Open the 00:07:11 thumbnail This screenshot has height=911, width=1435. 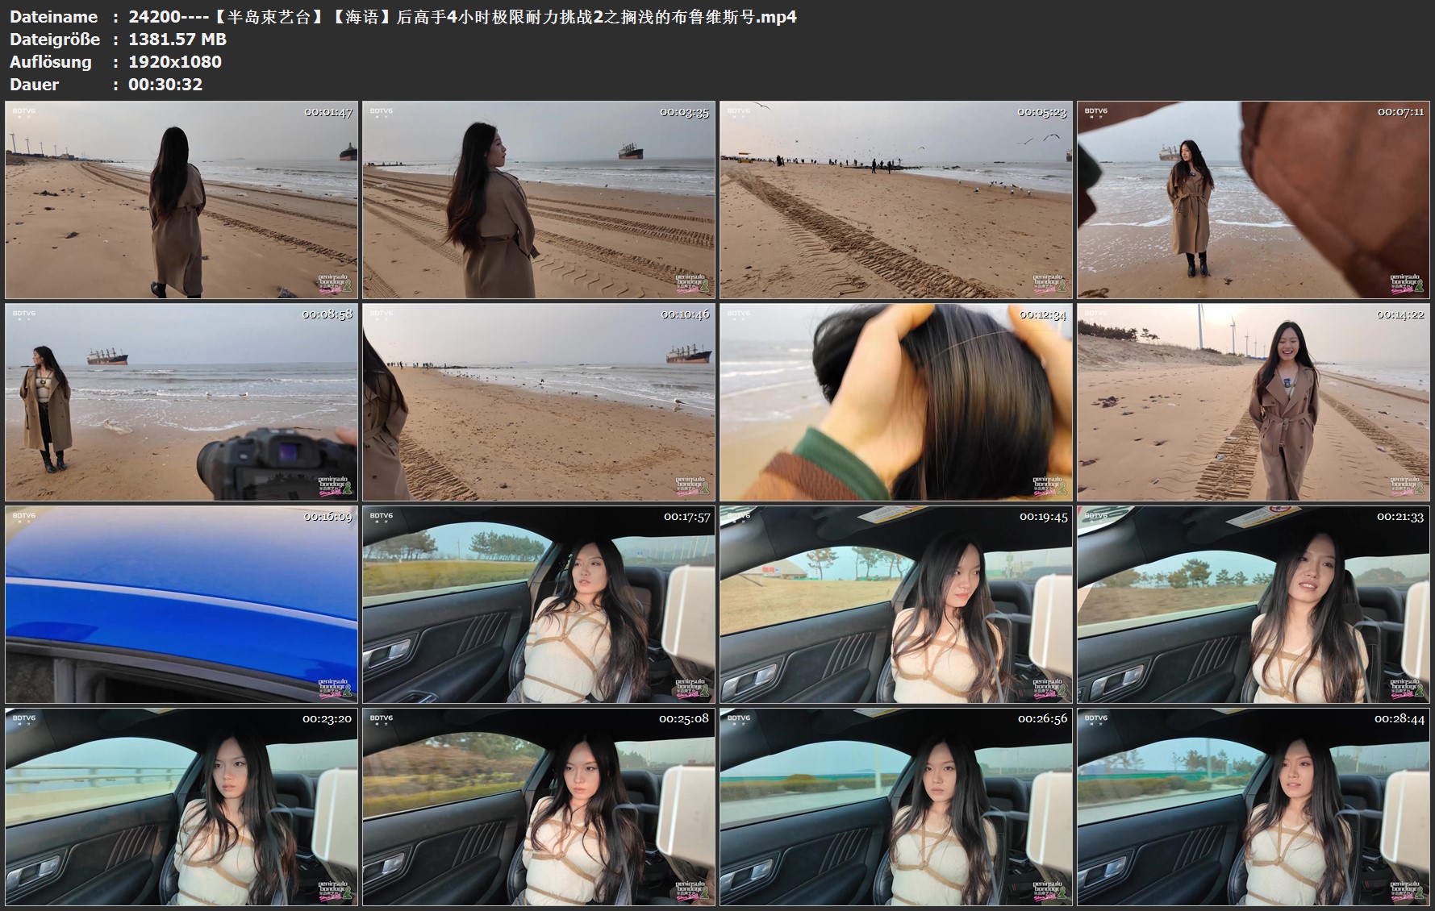[1254, 200]
